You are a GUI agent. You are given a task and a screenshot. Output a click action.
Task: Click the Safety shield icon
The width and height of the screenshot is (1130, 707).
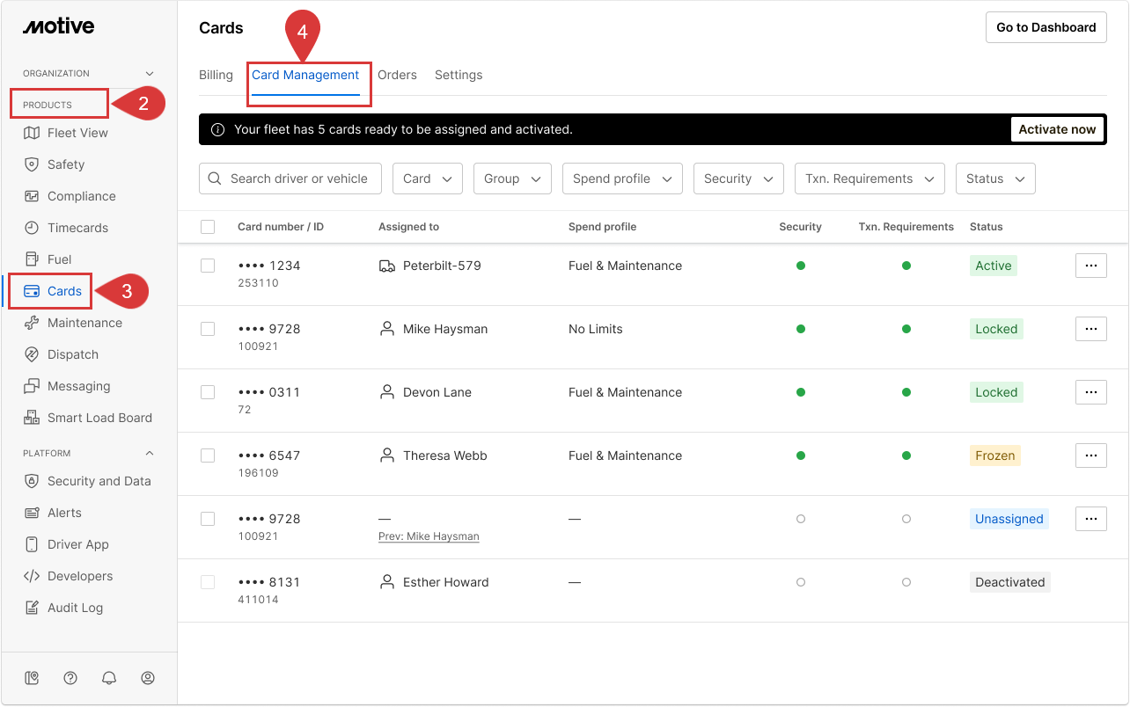32,164
